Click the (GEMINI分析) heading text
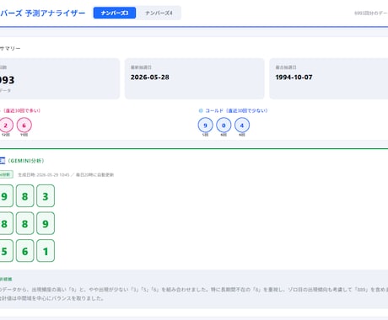Viewport: 388px width, 320px height. click(x=26, y=161)
